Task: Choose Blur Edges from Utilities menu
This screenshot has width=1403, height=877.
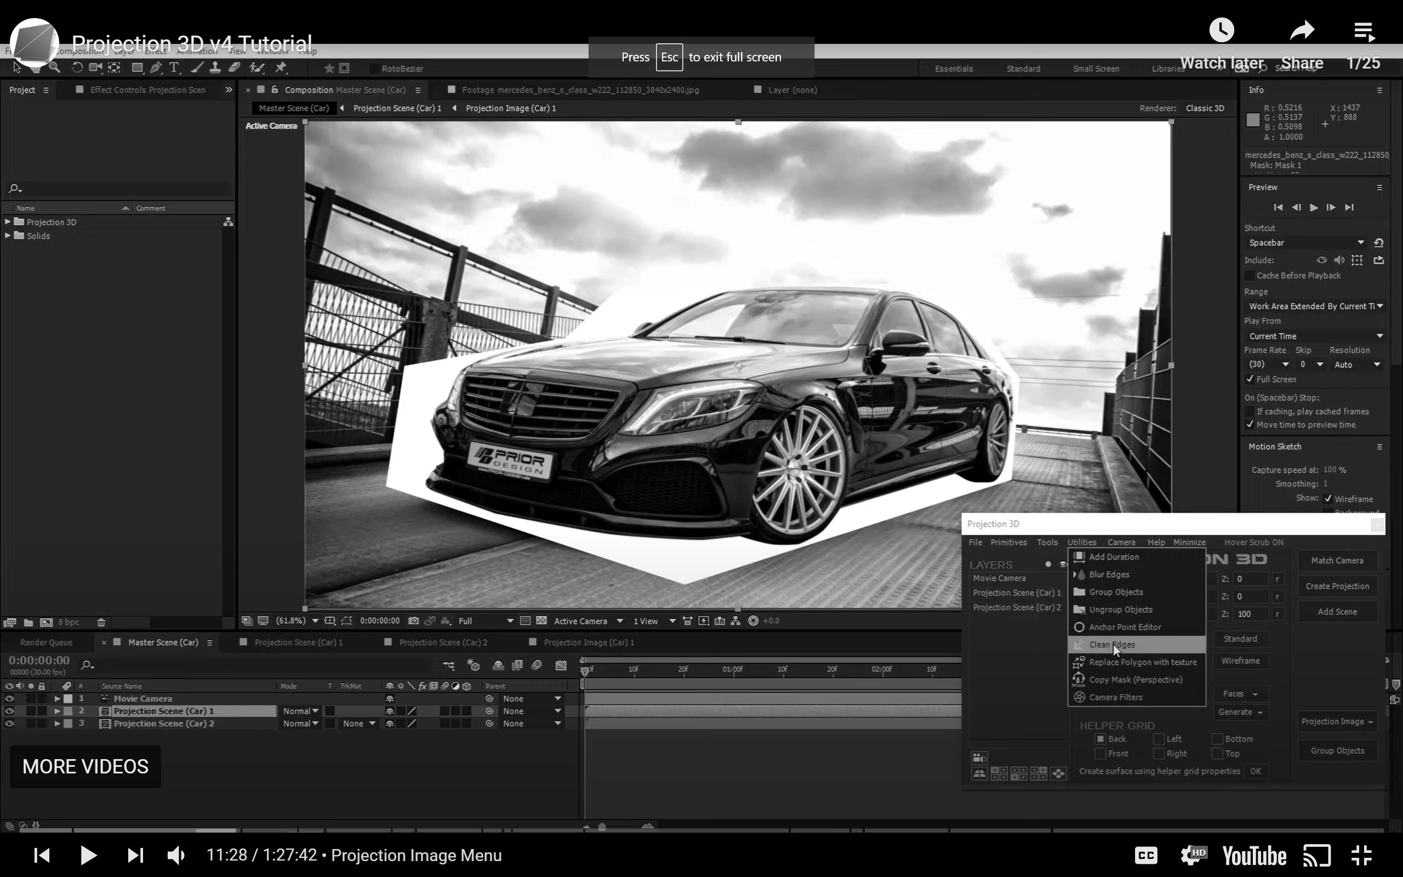Action: click(x=1136, y=574)
